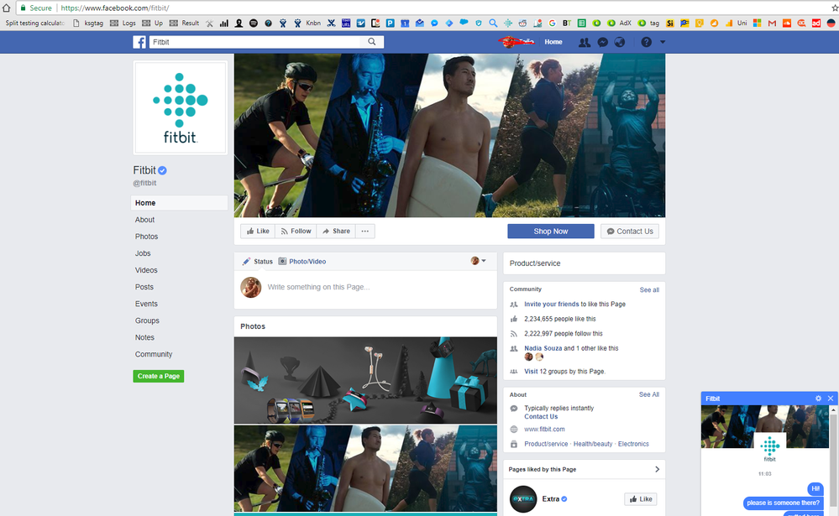Image resolution: width=839 pixels, height=516 pixels.
Task: Open Posts in the page sidebar
Action: point(144,287)
